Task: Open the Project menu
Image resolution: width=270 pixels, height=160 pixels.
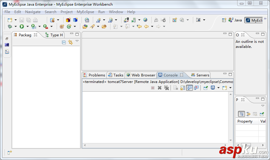Action: point(67,12)
